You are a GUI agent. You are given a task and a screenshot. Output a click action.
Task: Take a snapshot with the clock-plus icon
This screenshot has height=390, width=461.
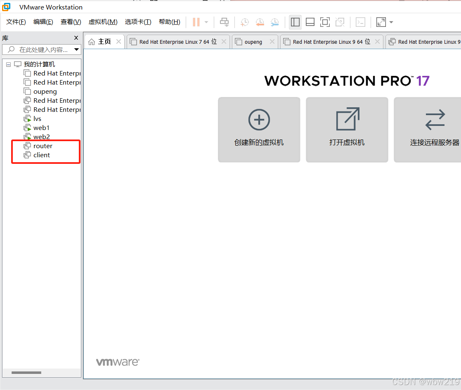tap(244, 22)
